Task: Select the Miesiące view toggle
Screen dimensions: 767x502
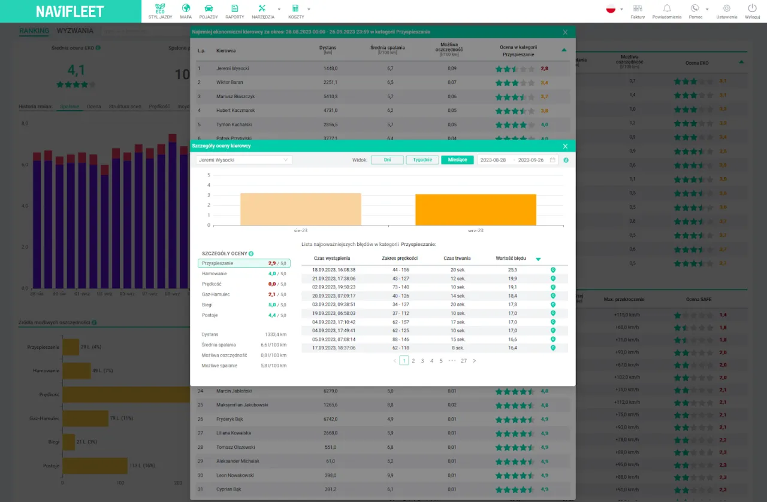Action: click(x=457, y=160)
